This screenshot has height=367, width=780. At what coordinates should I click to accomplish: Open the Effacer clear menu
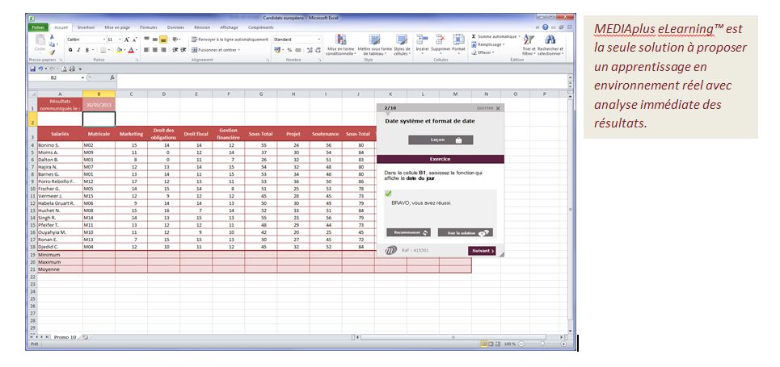point(483,52)
